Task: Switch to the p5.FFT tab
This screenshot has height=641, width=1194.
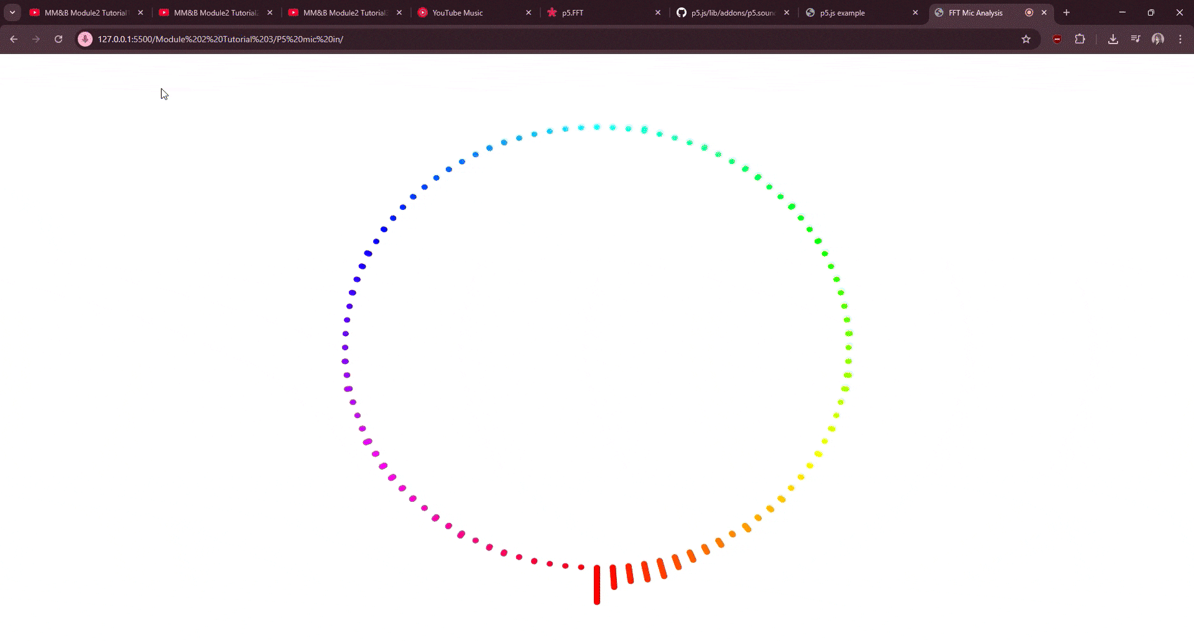Action: tap(572, 12)
